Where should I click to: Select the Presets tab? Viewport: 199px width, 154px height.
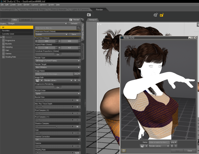pyautogui.click(x=5, y=20)
